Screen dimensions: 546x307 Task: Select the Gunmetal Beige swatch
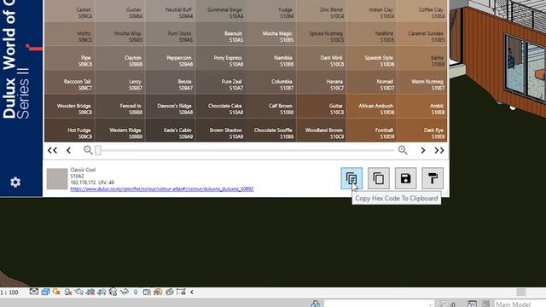coord(221,11)
